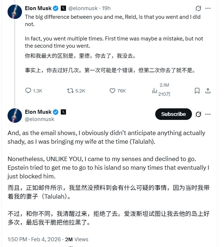
Task: Open view analytics showing 2.1M views
Action: 154,91
